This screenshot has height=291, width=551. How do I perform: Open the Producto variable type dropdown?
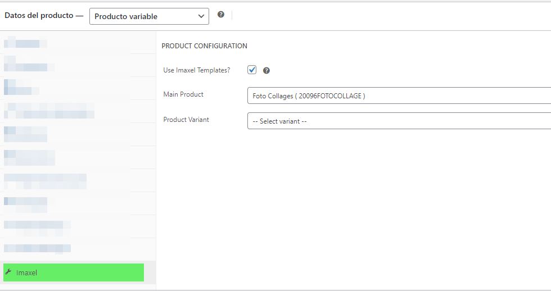149,16
